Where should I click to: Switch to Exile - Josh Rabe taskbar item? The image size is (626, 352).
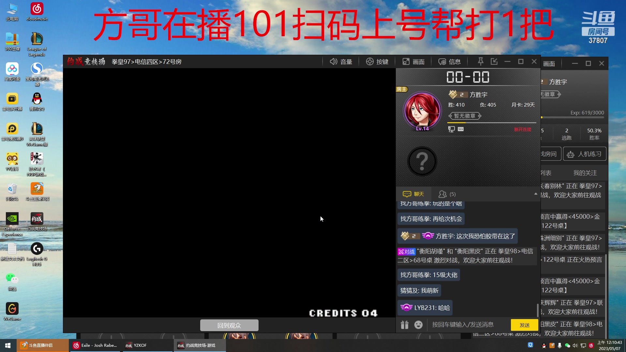click(x=95, y=345)
